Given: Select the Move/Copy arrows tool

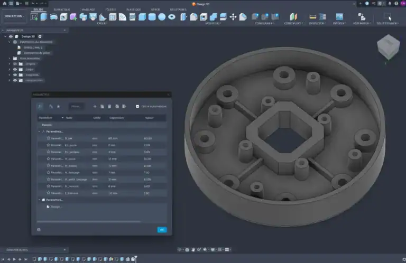Looking at the screenshot, I should pos(233,17).
